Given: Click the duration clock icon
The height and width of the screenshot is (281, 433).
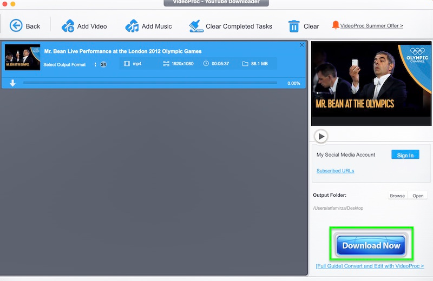Looking at the screenshot, I should click(x=206, y=63).
